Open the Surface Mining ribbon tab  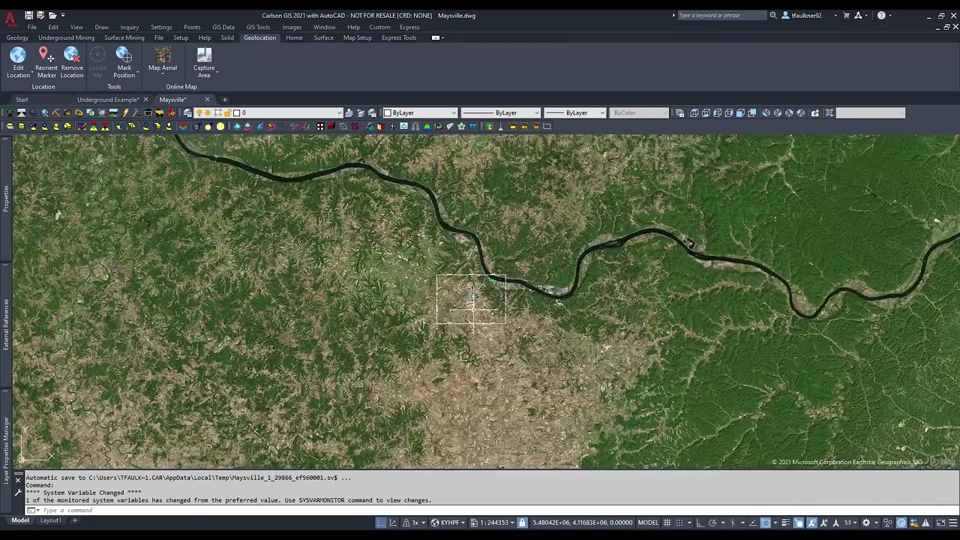(124, 37)
